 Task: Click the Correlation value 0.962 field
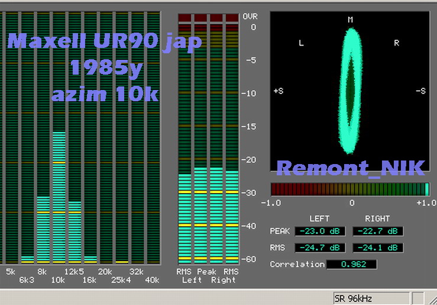coord(351,264)
